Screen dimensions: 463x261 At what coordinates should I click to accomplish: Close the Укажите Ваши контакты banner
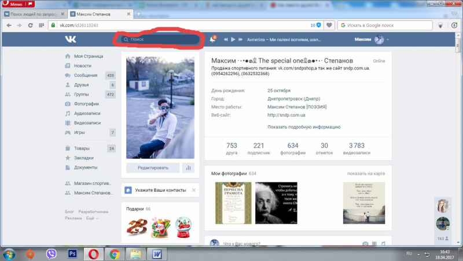(194, 189)
